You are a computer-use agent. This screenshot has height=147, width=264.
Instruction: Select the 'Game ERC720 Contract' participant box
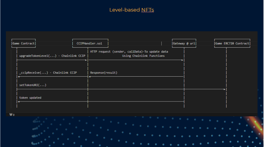coord(232,43)
